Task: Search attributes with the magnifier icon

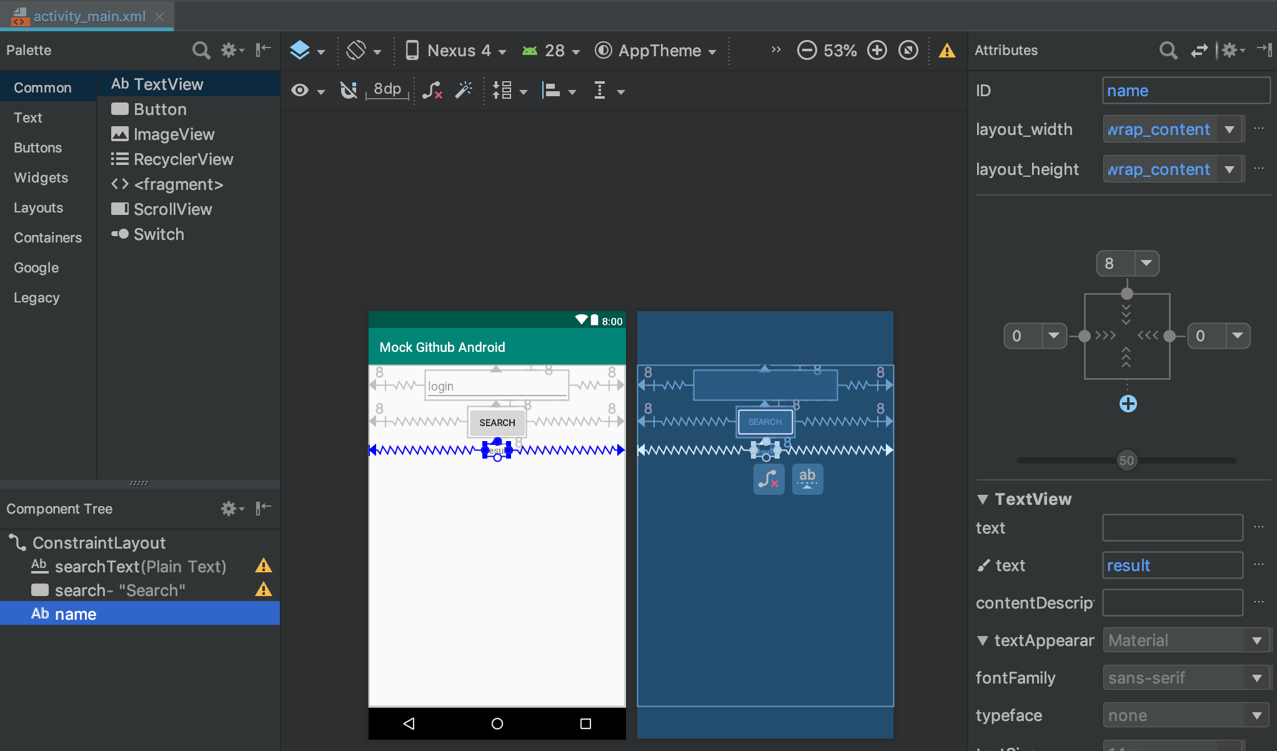Action: (x=1168, y=50)
